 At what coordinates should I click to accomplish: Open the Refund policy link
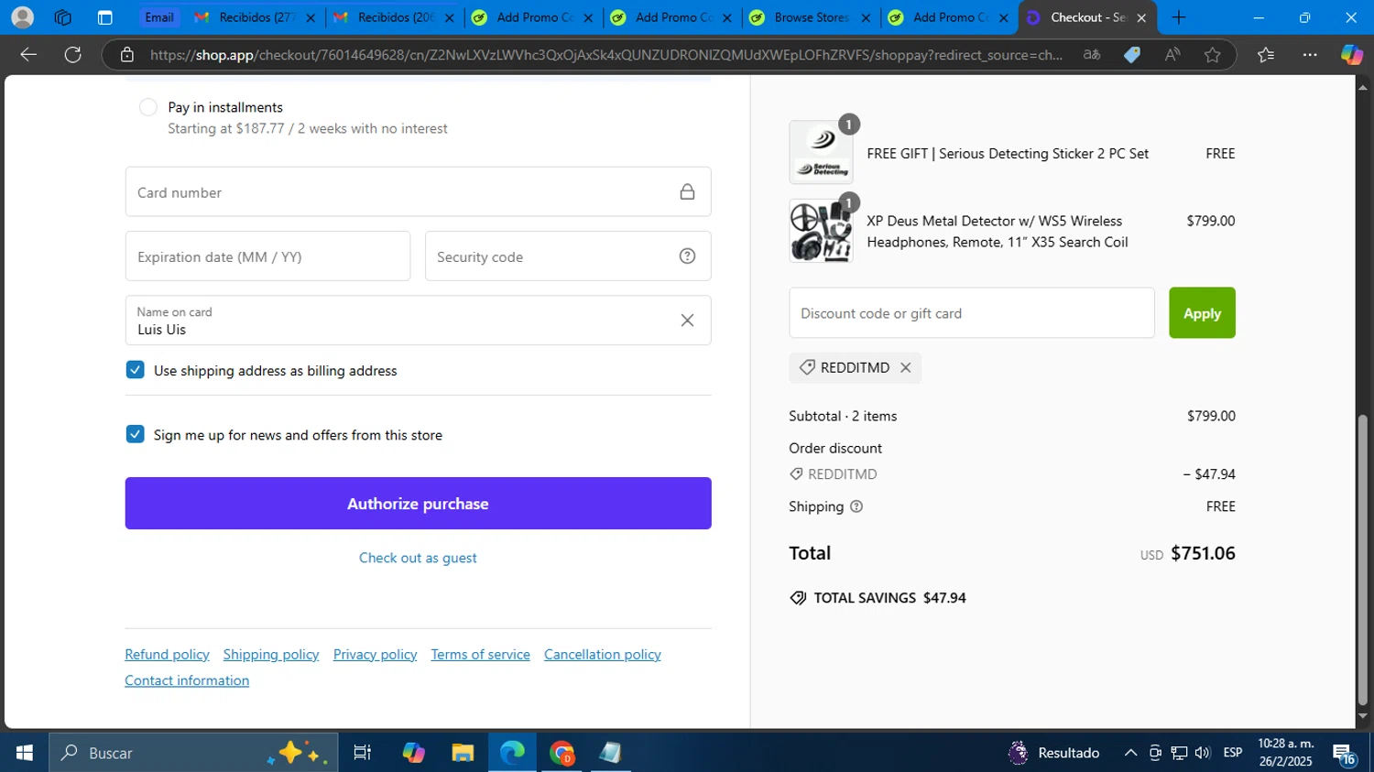pos(167,655)
